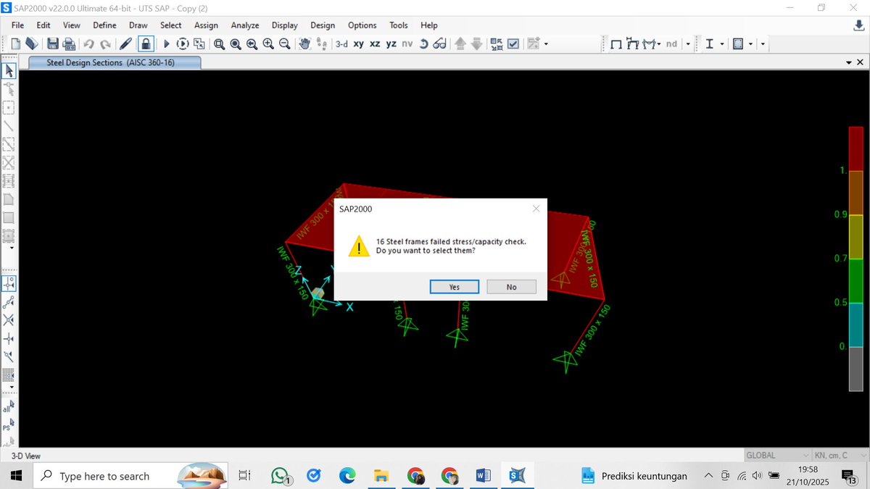Click the Run Incremental Analysis icon
This screenshot has height=489, width=870.
point(183,44)
